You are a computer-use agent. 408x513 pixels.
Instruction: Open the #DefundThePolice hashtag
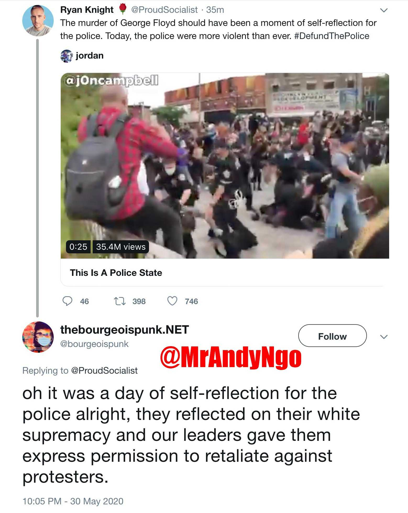[x=332, y=36]
